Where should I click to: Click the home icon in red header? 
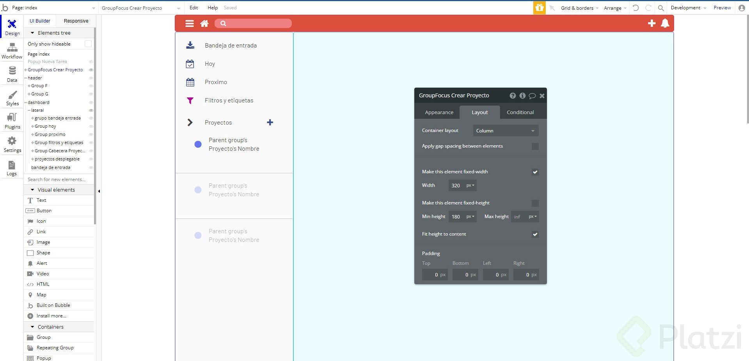[x=204, y=24]
